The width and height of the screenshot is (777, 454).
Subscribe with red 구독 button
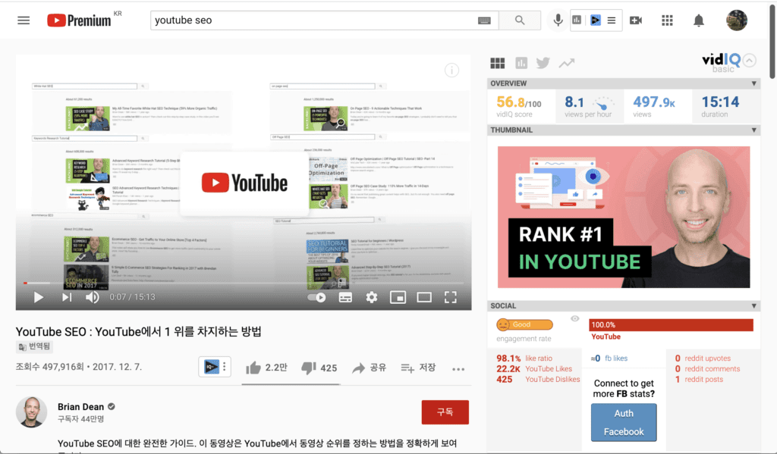445,412
